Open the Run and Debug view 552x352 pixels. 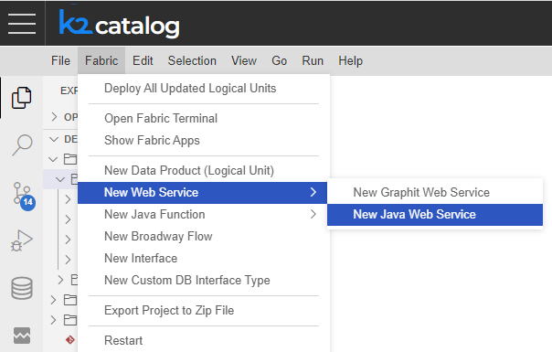point(22,240)
